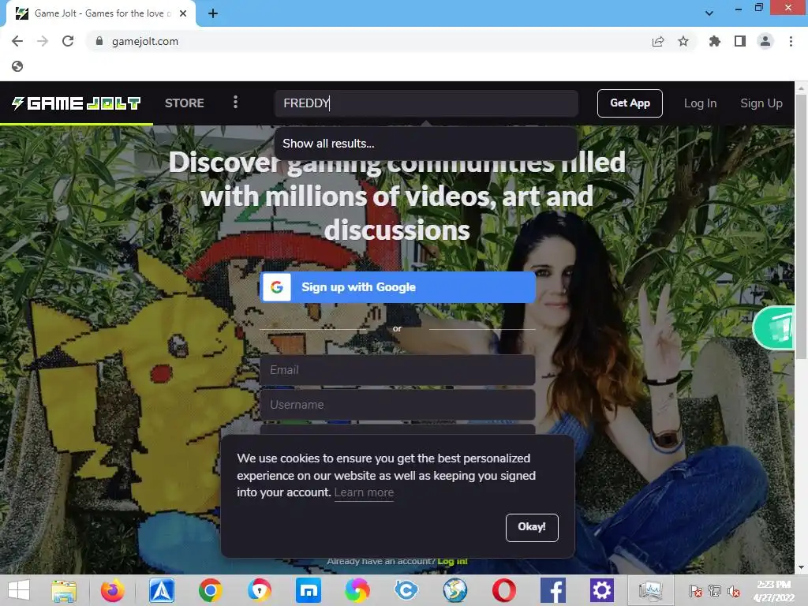Launch Firefox from the taskbar
Screen dimensions: 808x606
pyautogui.click(x=112, y=590)
